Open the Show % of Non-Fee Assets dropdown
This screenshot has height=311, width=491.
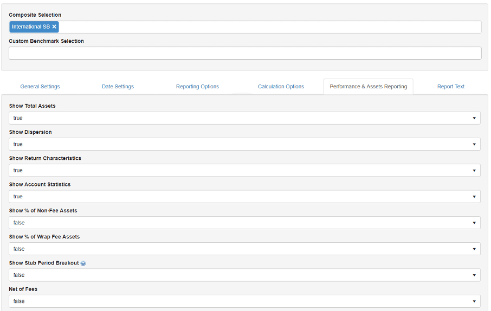tap(244, 223)
